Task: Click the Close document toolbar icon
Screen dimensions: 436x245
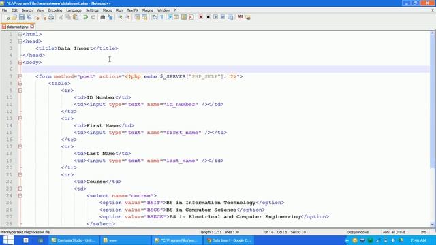Action: click(36, 17)
